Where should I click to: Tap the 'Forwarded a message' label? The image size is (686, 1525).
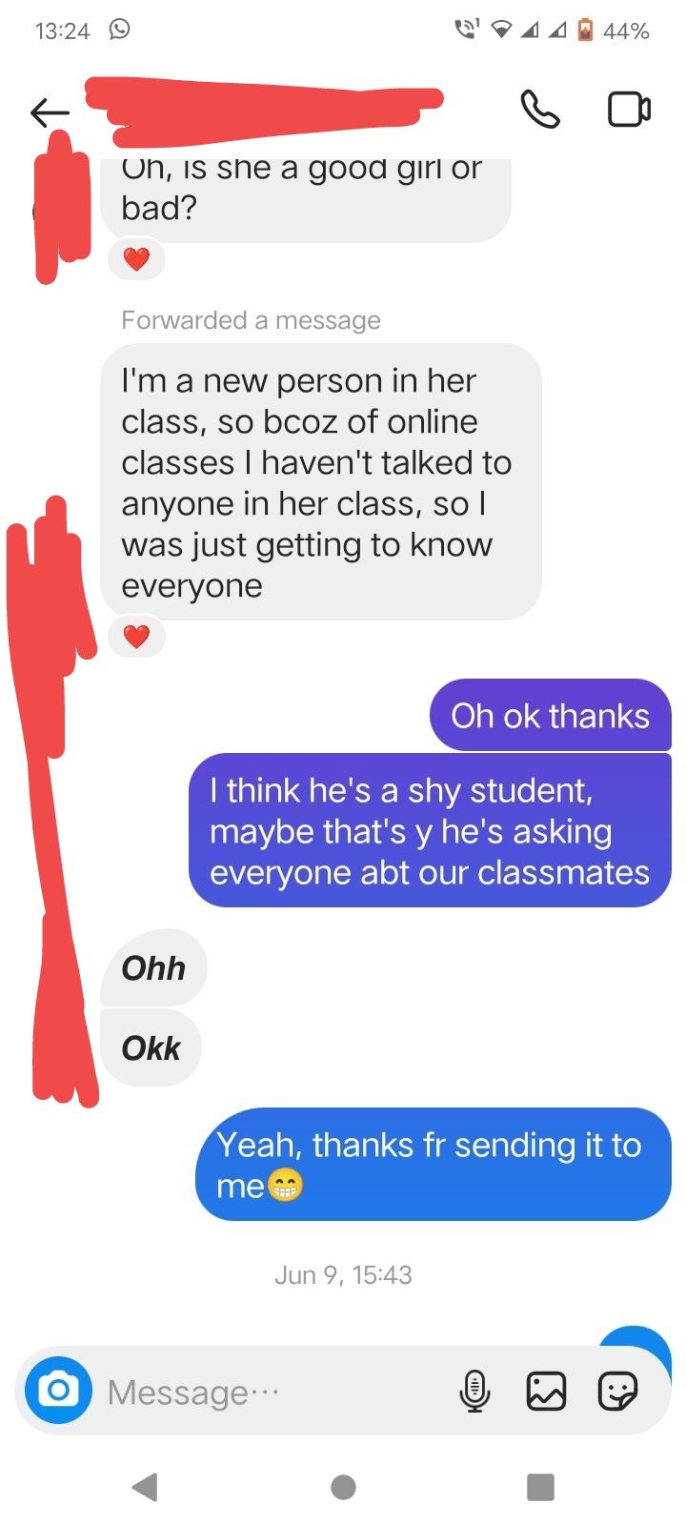click(x=251, y=320)
